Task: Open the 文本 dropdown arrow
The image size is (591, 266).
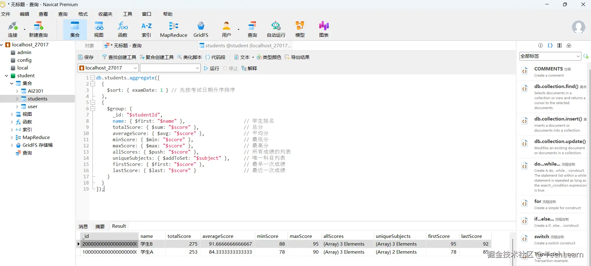Action: (253, 57)
